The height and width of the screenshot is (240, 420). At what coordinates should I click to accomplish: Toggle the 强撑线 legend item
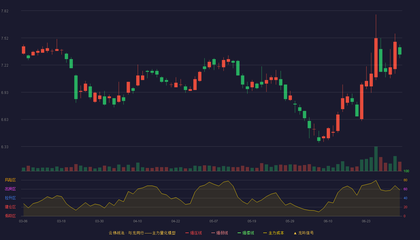pyautogui.click(x=246, y=233)
